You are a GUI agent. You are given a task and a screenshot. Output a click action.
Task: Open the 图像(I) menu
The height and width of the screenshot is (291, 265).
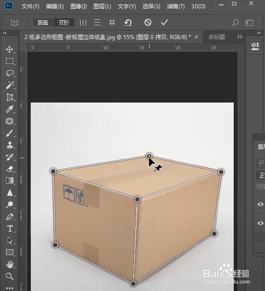pos(78,6)
